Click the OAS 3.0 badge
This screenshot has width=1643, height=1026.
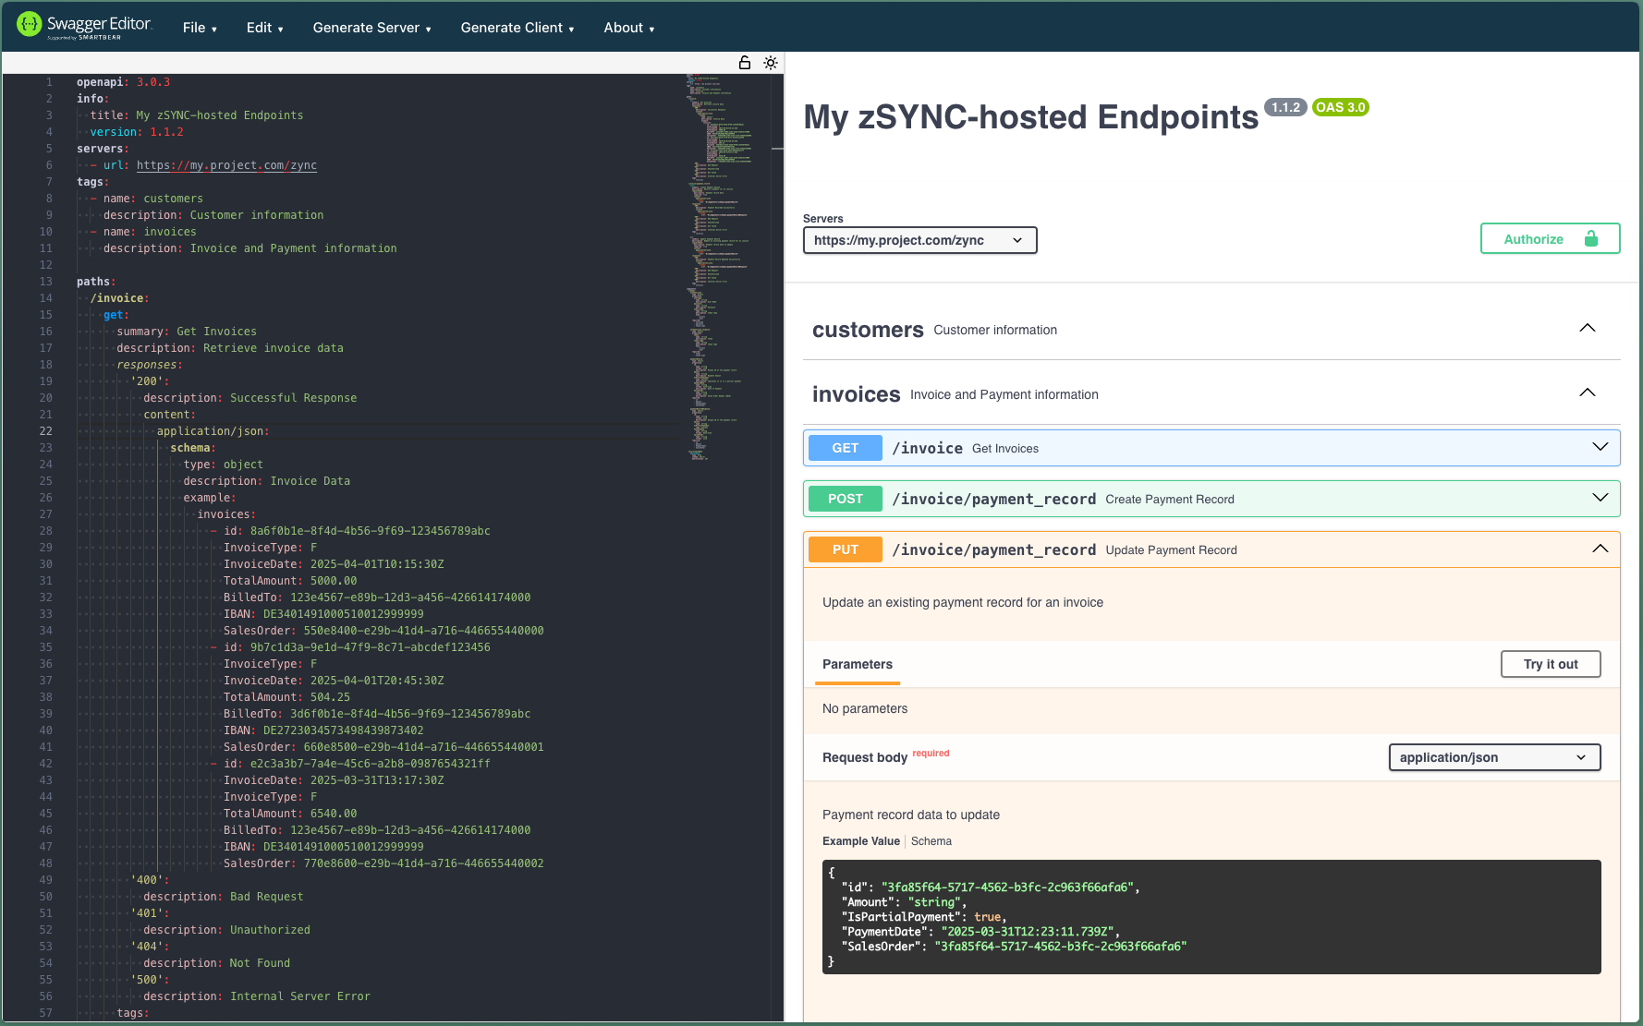click(1340, 107)
